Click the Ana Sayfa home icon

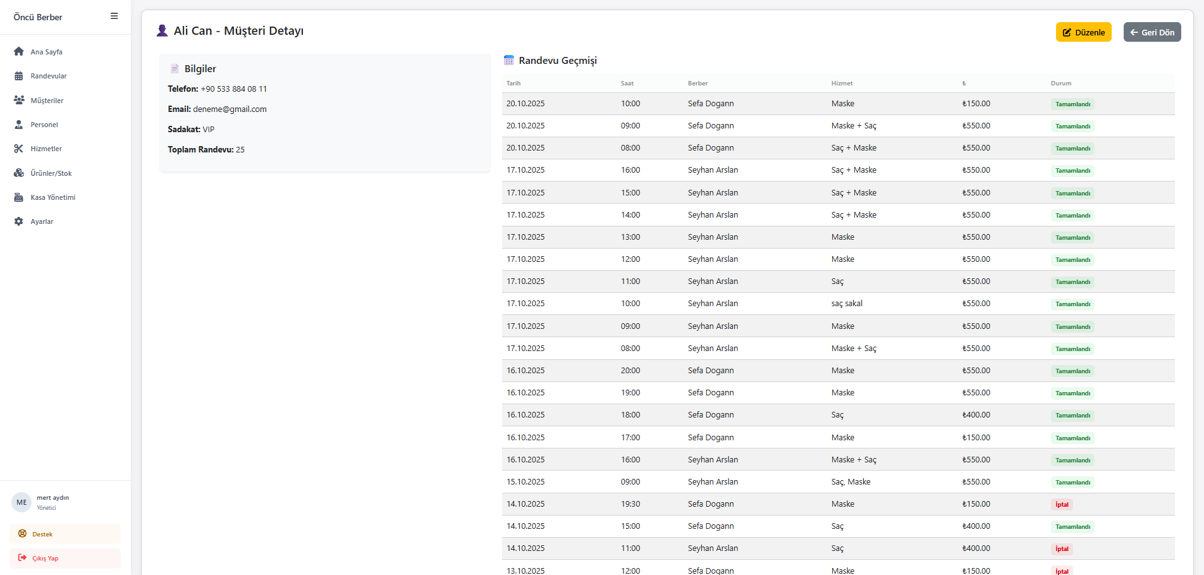point(19,52)
